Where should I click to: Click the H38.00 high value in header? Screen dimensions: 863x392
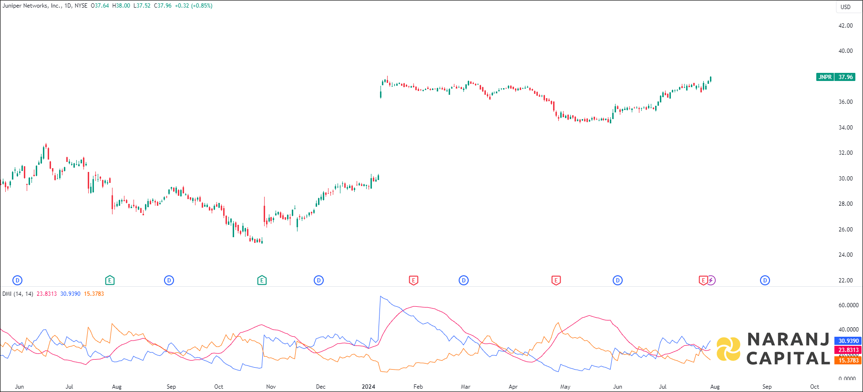[x=121, y=6]
